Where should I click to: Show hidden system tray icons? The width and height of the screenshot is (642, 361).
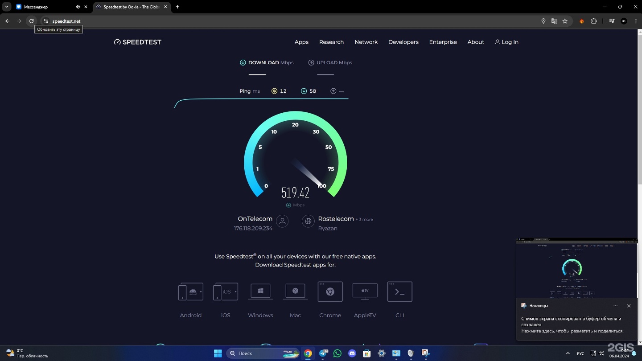[568, 353]
